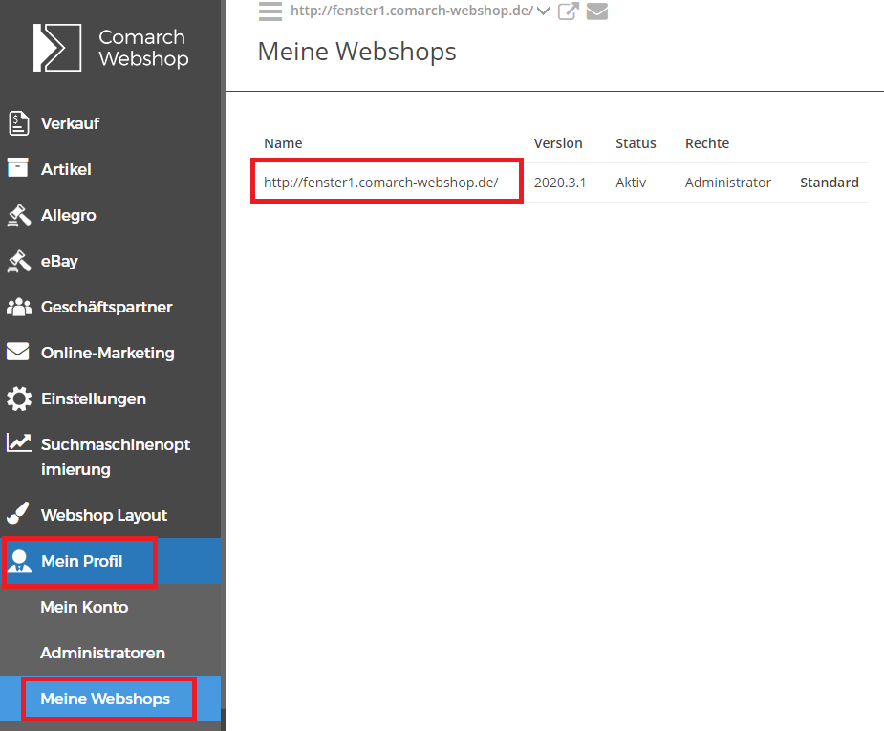Image resolution: width=884 pixels, height=731 pixels.
Task: Toggle the hamburger menu icon
Action: pyautogui.click(x=270, y=11)
